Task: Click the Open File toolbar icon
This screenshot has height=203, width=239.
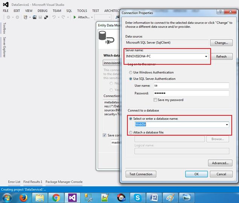Action: [x=35, y=17]
